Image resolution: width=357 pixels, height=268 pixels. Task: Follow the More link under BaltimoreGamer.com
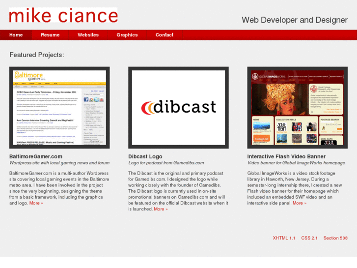coord(36,203)
